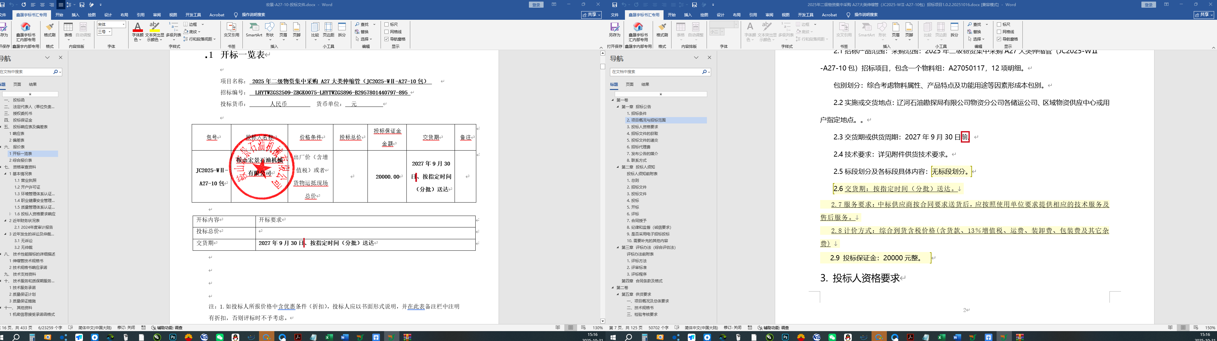This screenshot has height=341, width=1217.
Task: Click 拆分 split button in left window
Action: (342, 29)
